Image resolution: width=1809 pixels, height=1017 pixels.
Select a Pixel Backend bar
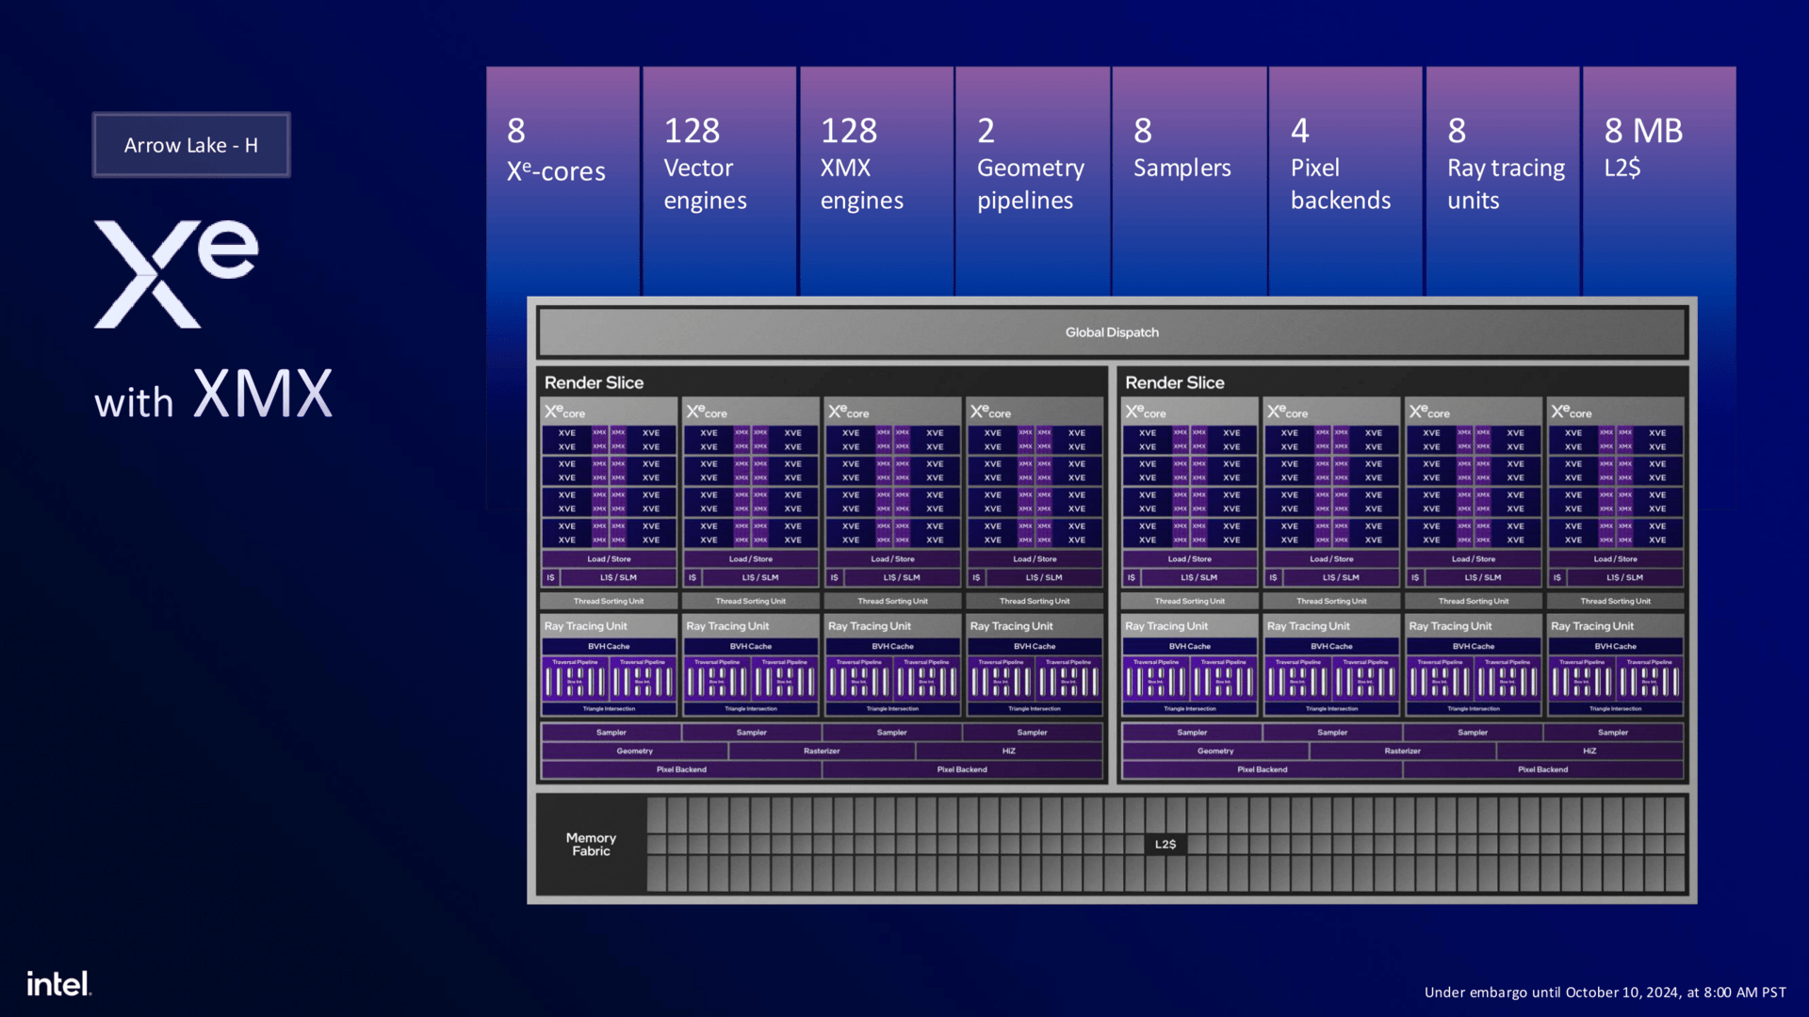[682, 769]
